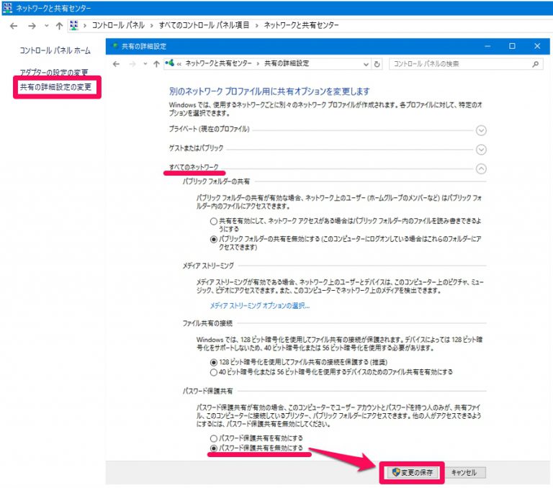Click heading 別のネットワーク プロファイル用に共有オプションを変更します

coord(269,91)
